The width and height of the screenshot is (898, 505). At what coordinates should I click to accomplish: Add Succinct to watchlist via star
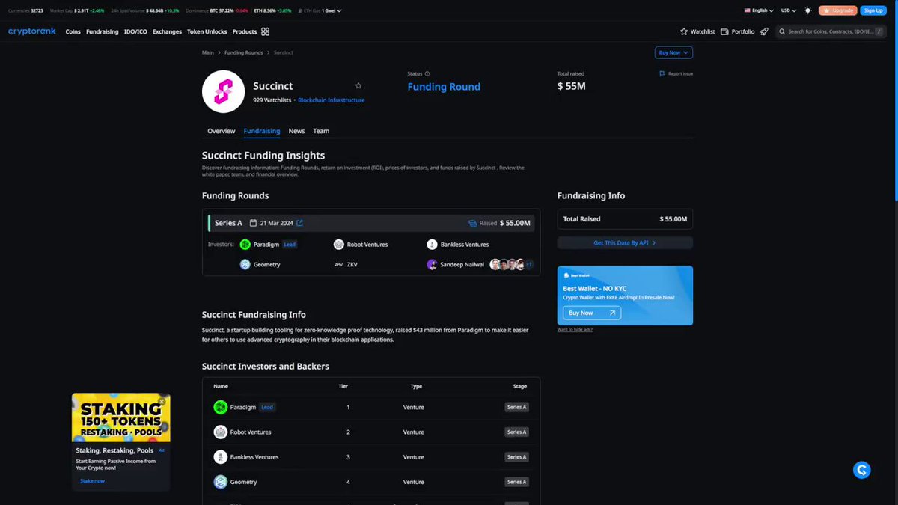[358, 86]
